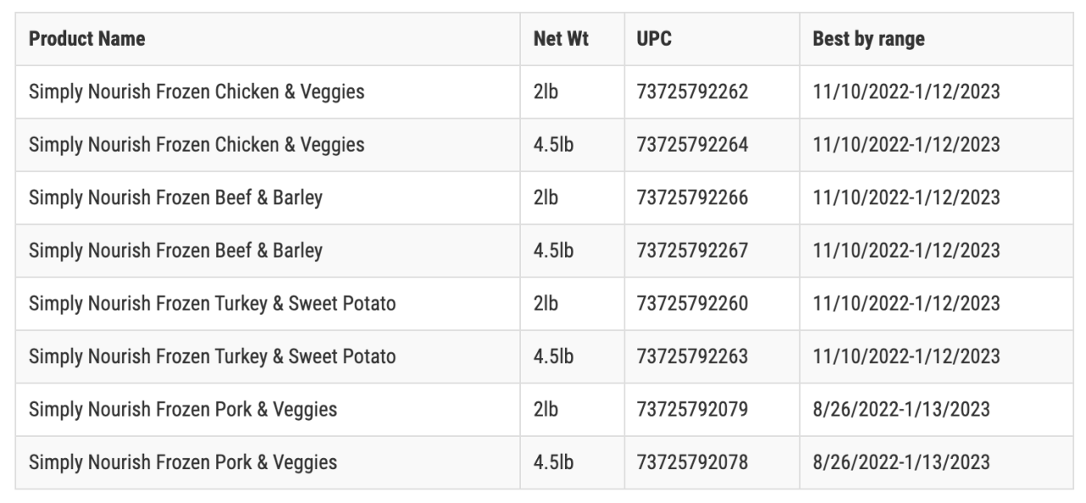Image resolution: width=1086 pixels, height=503 pixels.
Task: Click UPC 73725792079 for Pork & Veggies
Action: [x=692, y=410]
